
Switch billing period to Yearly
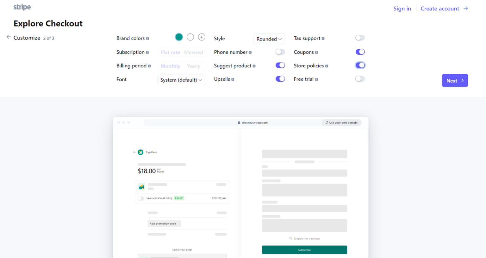[x=193, y=66]
